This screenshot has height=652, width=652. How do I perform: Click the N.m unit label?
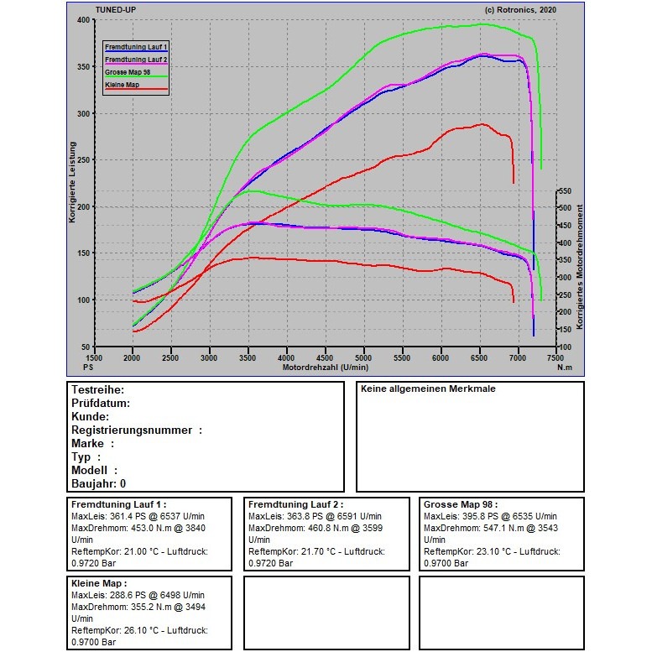pyautogui.click(x=565, y=368)
